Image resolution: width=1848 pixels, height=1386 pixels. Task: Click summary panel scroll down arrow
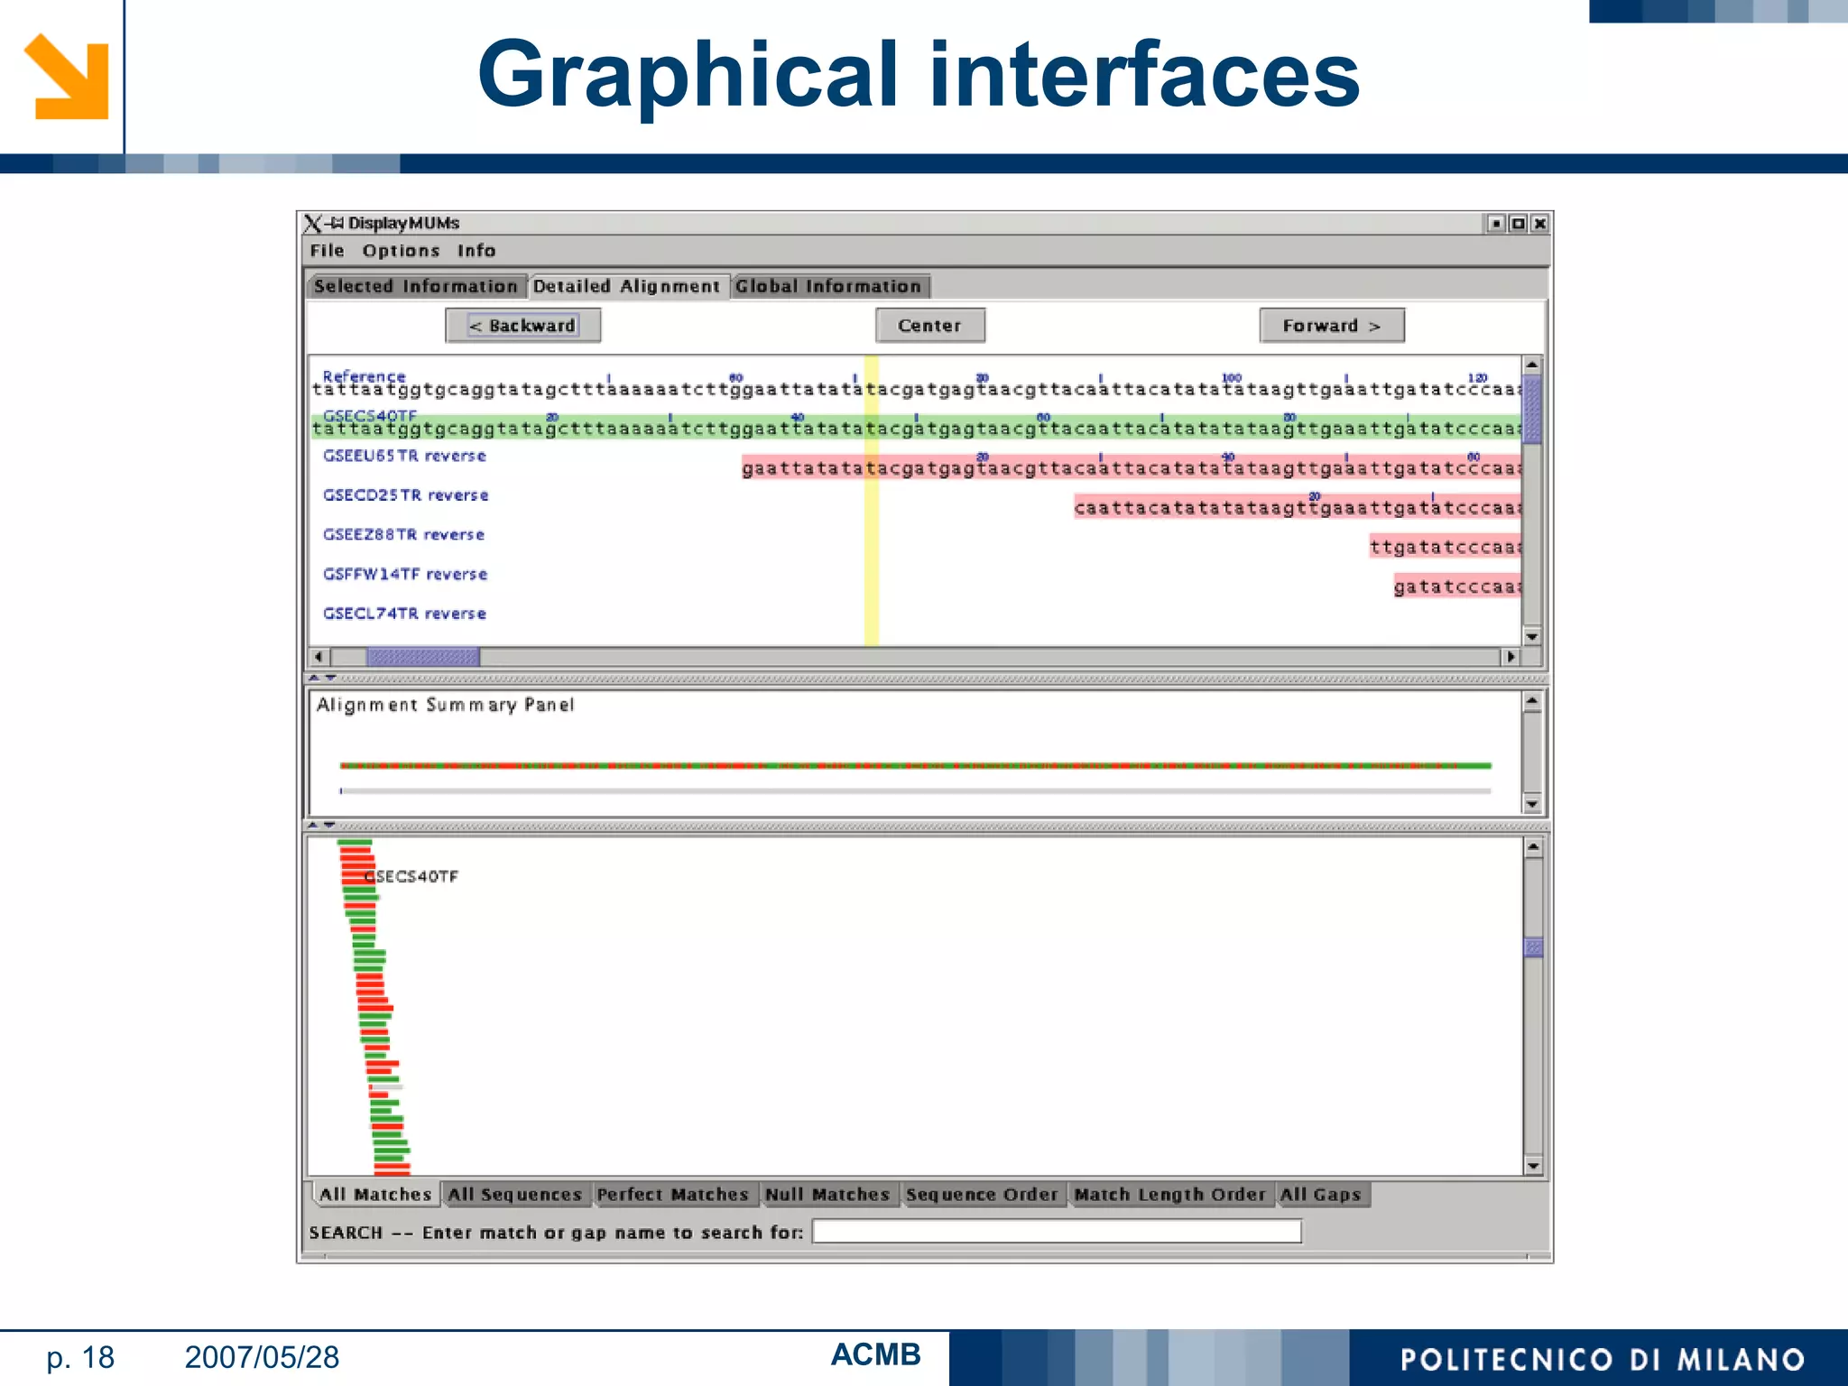pyautogui.click(x=1532, y=804)
